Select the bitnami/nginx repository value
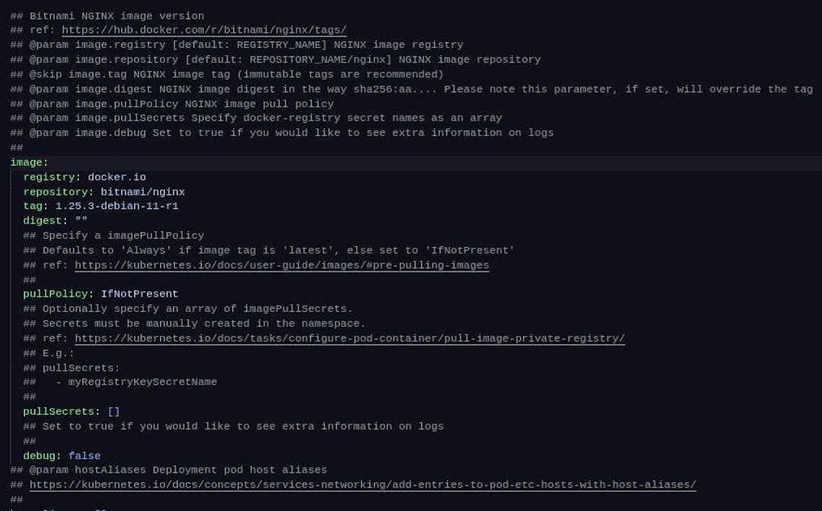Screen dimensions: 822x511 point(142,192)
